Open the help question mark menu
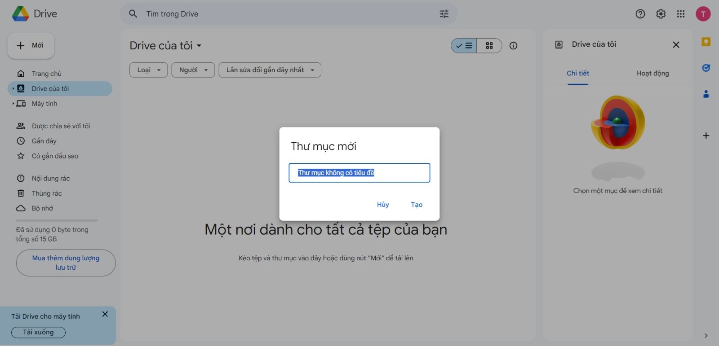Viewport: 719px width, 346px height. click(x=640, y=14)
